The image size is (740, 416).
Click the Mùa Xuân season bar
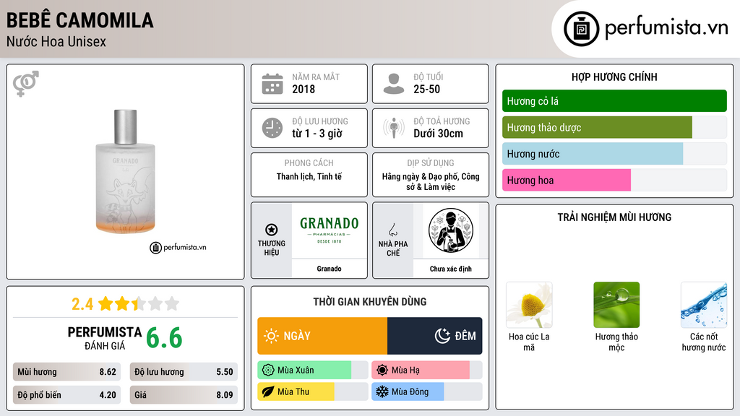coord(313,370)
